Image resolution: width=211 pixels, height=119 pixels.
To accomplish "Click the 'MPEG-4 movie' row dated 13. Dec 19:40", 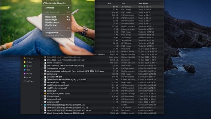I will click(x=128, y=52).
